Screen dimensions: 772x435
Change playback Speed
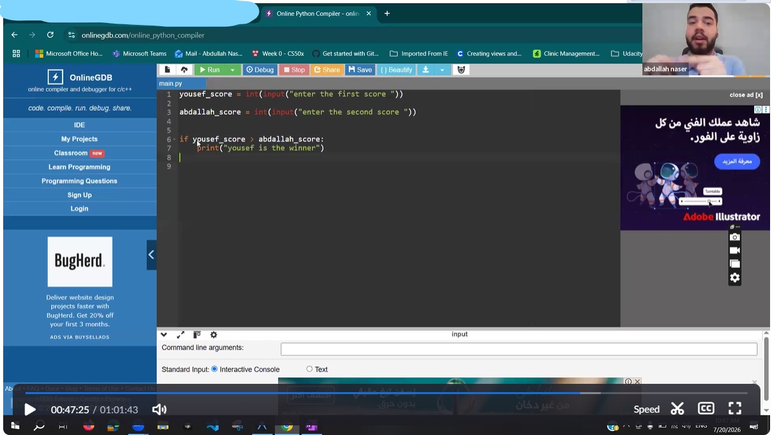pos(646,409)
